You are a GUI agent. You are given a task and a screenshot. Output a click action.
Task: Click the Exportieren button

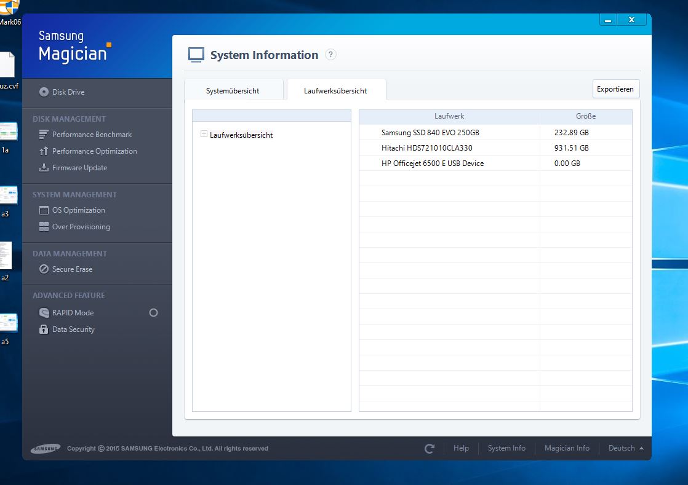coord(615,89)
